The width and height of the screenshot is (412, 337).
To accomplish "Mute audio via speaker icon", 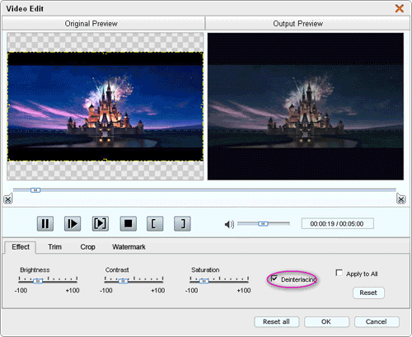I will coord(229,224).
